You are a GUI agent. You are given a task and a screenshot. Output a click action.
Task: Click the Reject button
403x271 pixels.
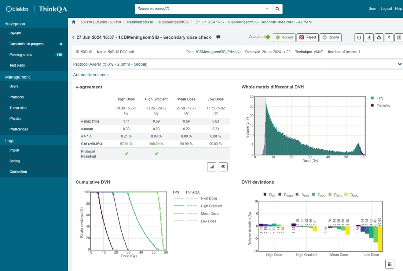pos(307,37)
